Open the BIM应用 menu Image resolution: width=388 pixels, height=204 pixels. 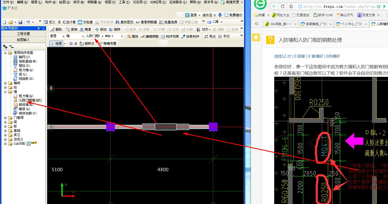(x=158, y=2)
